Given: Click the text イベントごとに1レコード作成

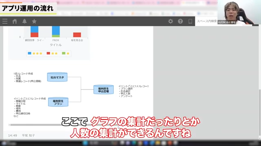Looking at the screenshot, I should 30,99.
